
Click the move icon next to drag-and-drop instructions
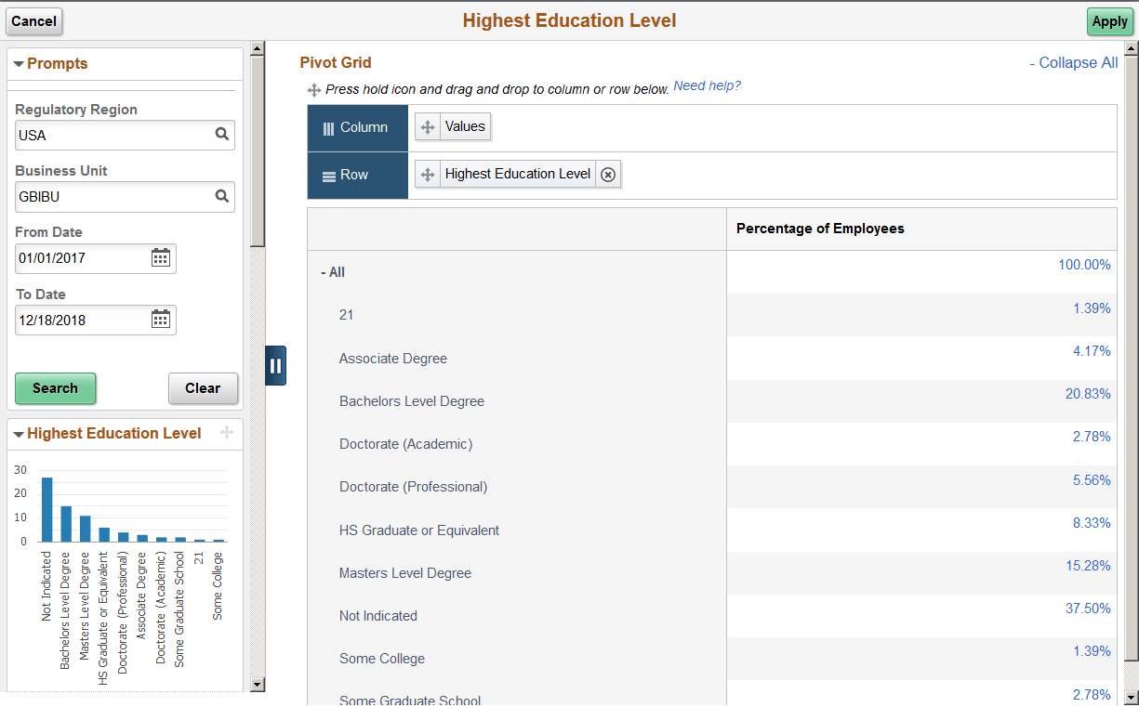click(x=311, y=89)
